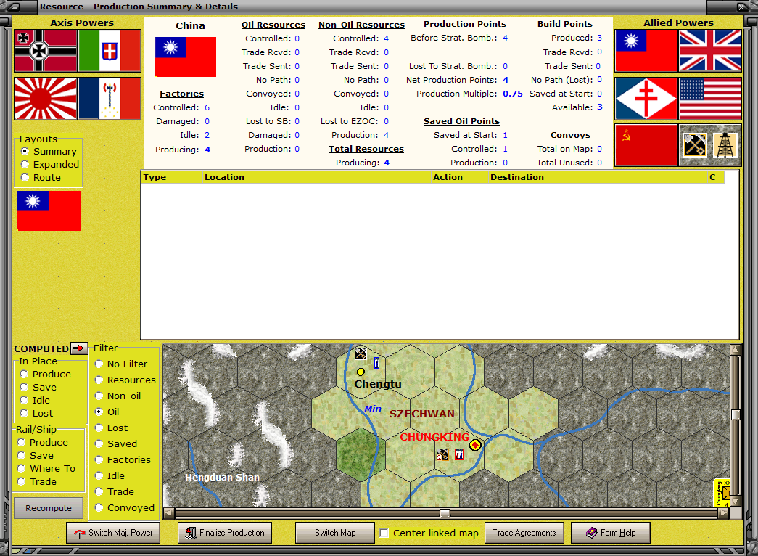The image size is (758, 556).
Task: Click the map horizontal scrollbar thumb
Action: (x=445, y=513)
